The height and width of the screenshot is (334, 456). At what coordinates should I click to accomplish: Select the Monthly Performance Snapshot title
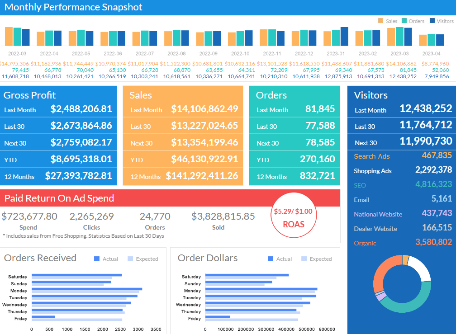[x=73, y=7]
